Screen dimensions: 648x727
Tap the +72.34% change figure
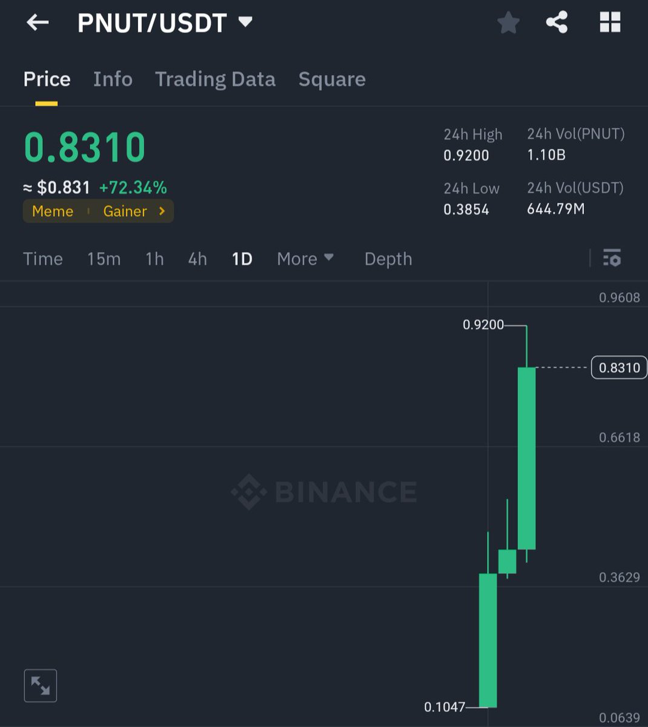click(133, 187)
